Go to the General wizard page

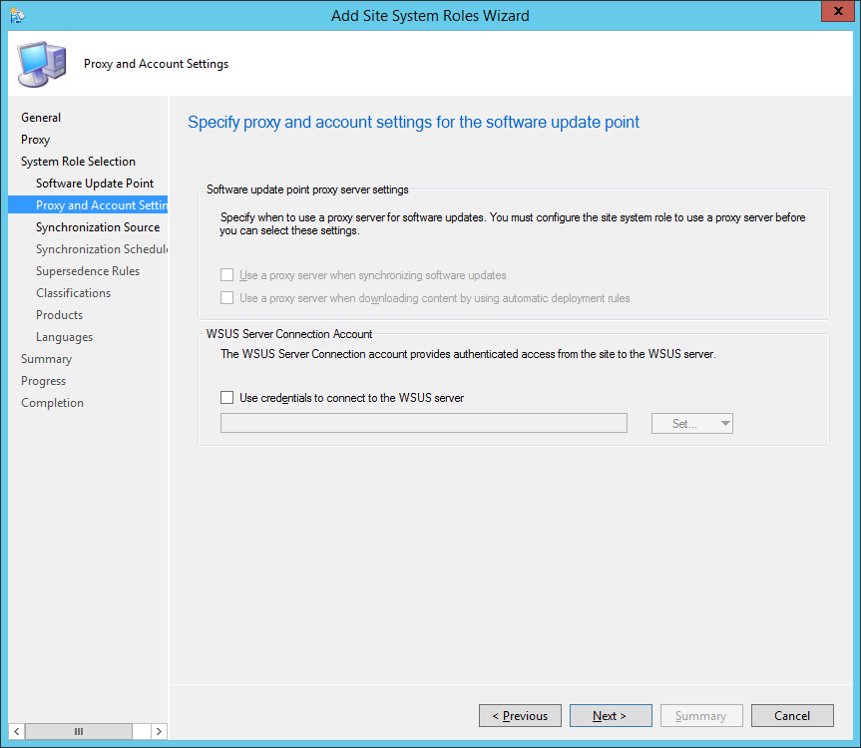click(41, 118)
